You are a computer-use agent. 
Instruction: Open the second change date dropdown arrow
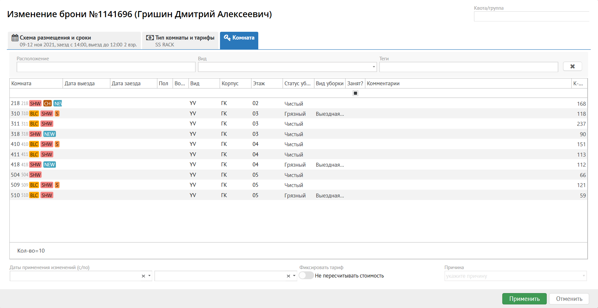pos(294,276)
